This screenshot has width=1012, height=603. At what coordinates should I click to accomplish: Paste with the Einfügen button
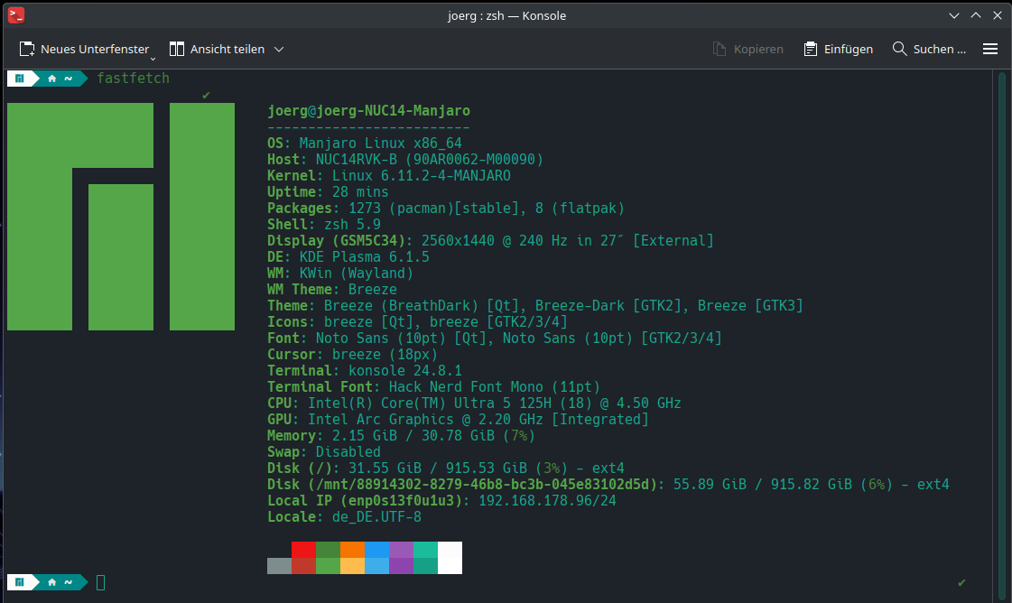pyautogui.click(x=838, y=49)
